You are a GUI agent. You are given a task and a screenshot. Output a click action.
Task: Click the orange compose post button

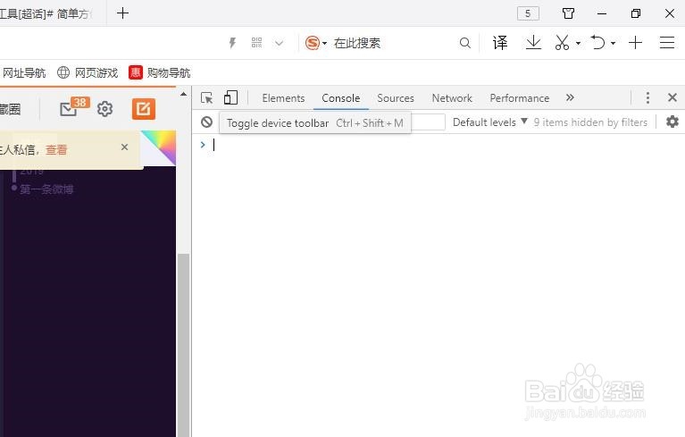(x=144, y=109)
